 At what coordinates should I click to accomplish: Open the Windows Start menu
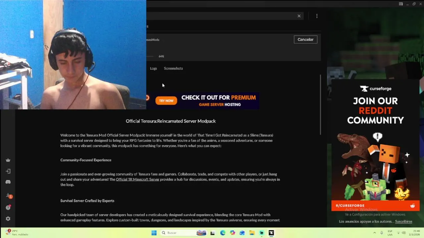pos(154,233)
